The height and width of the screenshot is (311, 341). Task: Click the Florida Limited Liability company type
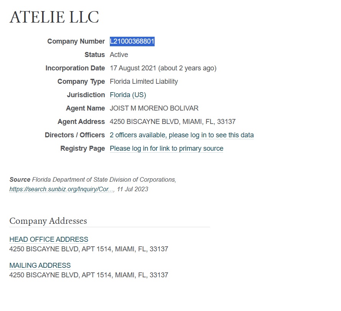point(144,81)
